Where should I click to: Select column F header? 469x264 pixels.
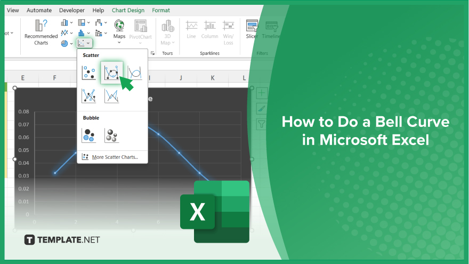[x=54, y=78]
